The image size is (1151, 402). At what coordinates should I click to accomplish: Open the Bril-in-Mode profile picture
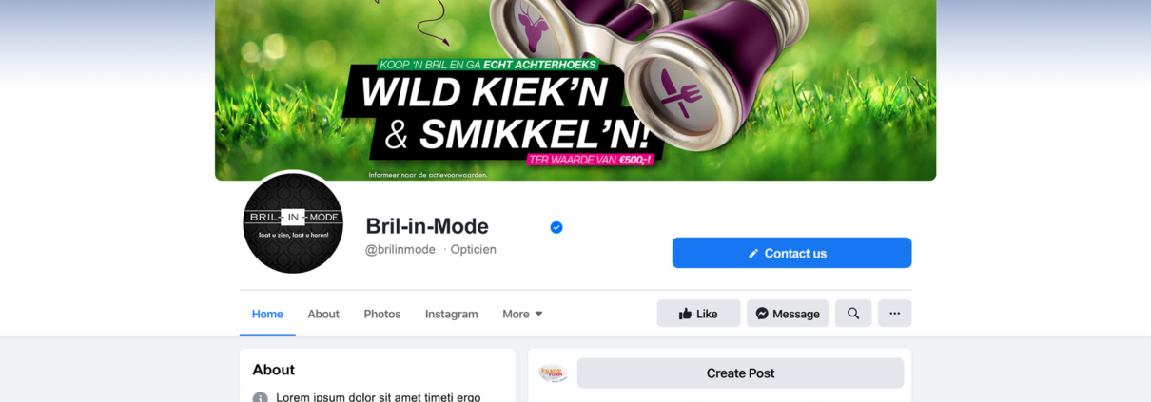pos(293,223)
